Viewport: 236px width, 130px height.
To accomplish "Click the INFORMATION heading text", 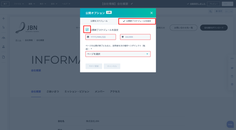I will [x=56, y=60].
